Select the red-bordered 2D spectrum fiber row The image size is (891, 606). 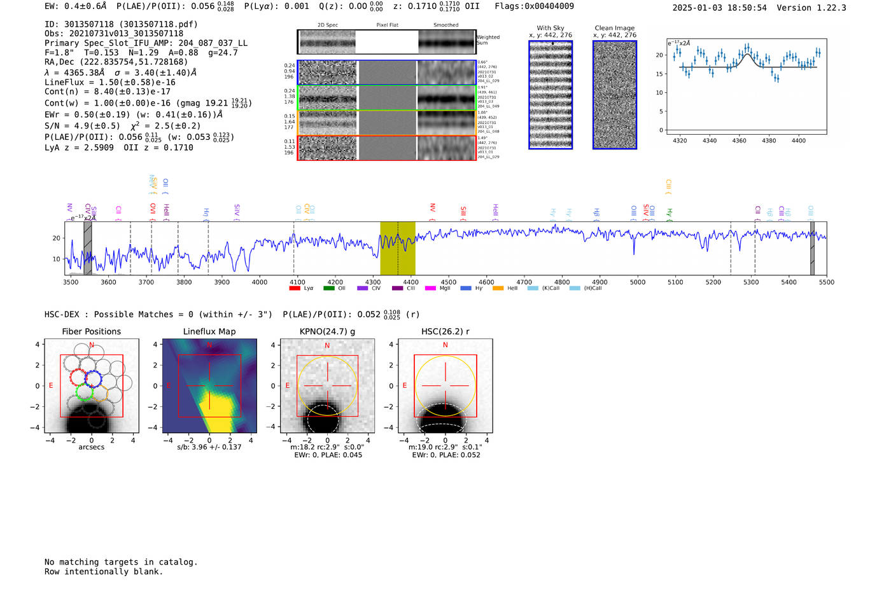386,148
